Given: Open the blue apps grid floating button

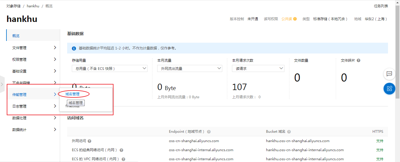Looking at the screenshot, I should (x=389, y=89).
